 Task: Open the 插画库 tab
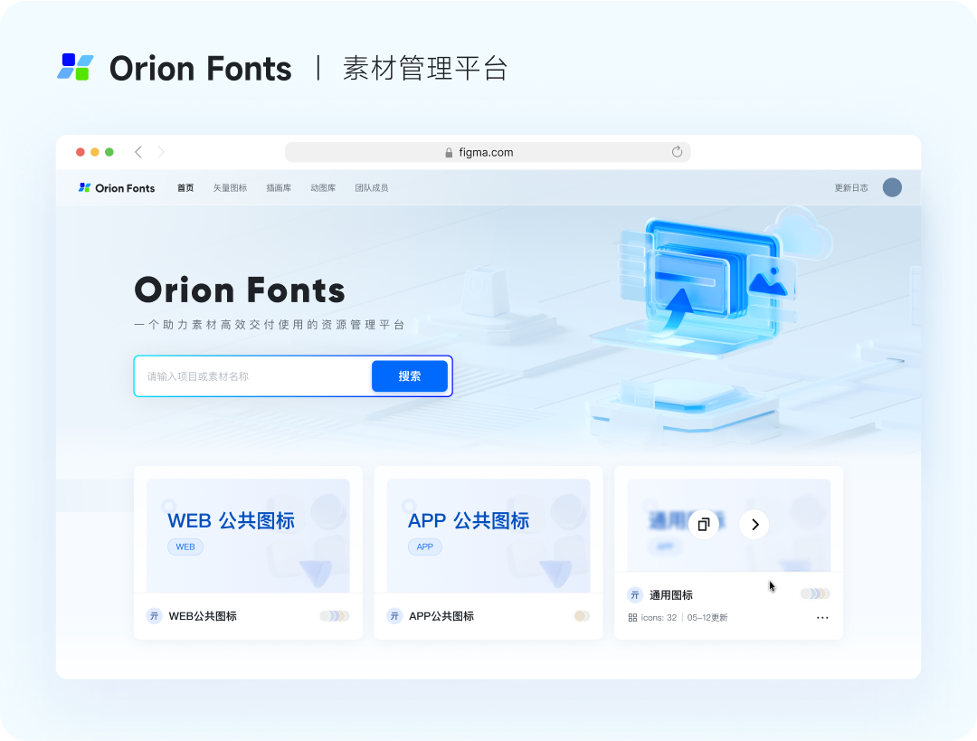279,187
